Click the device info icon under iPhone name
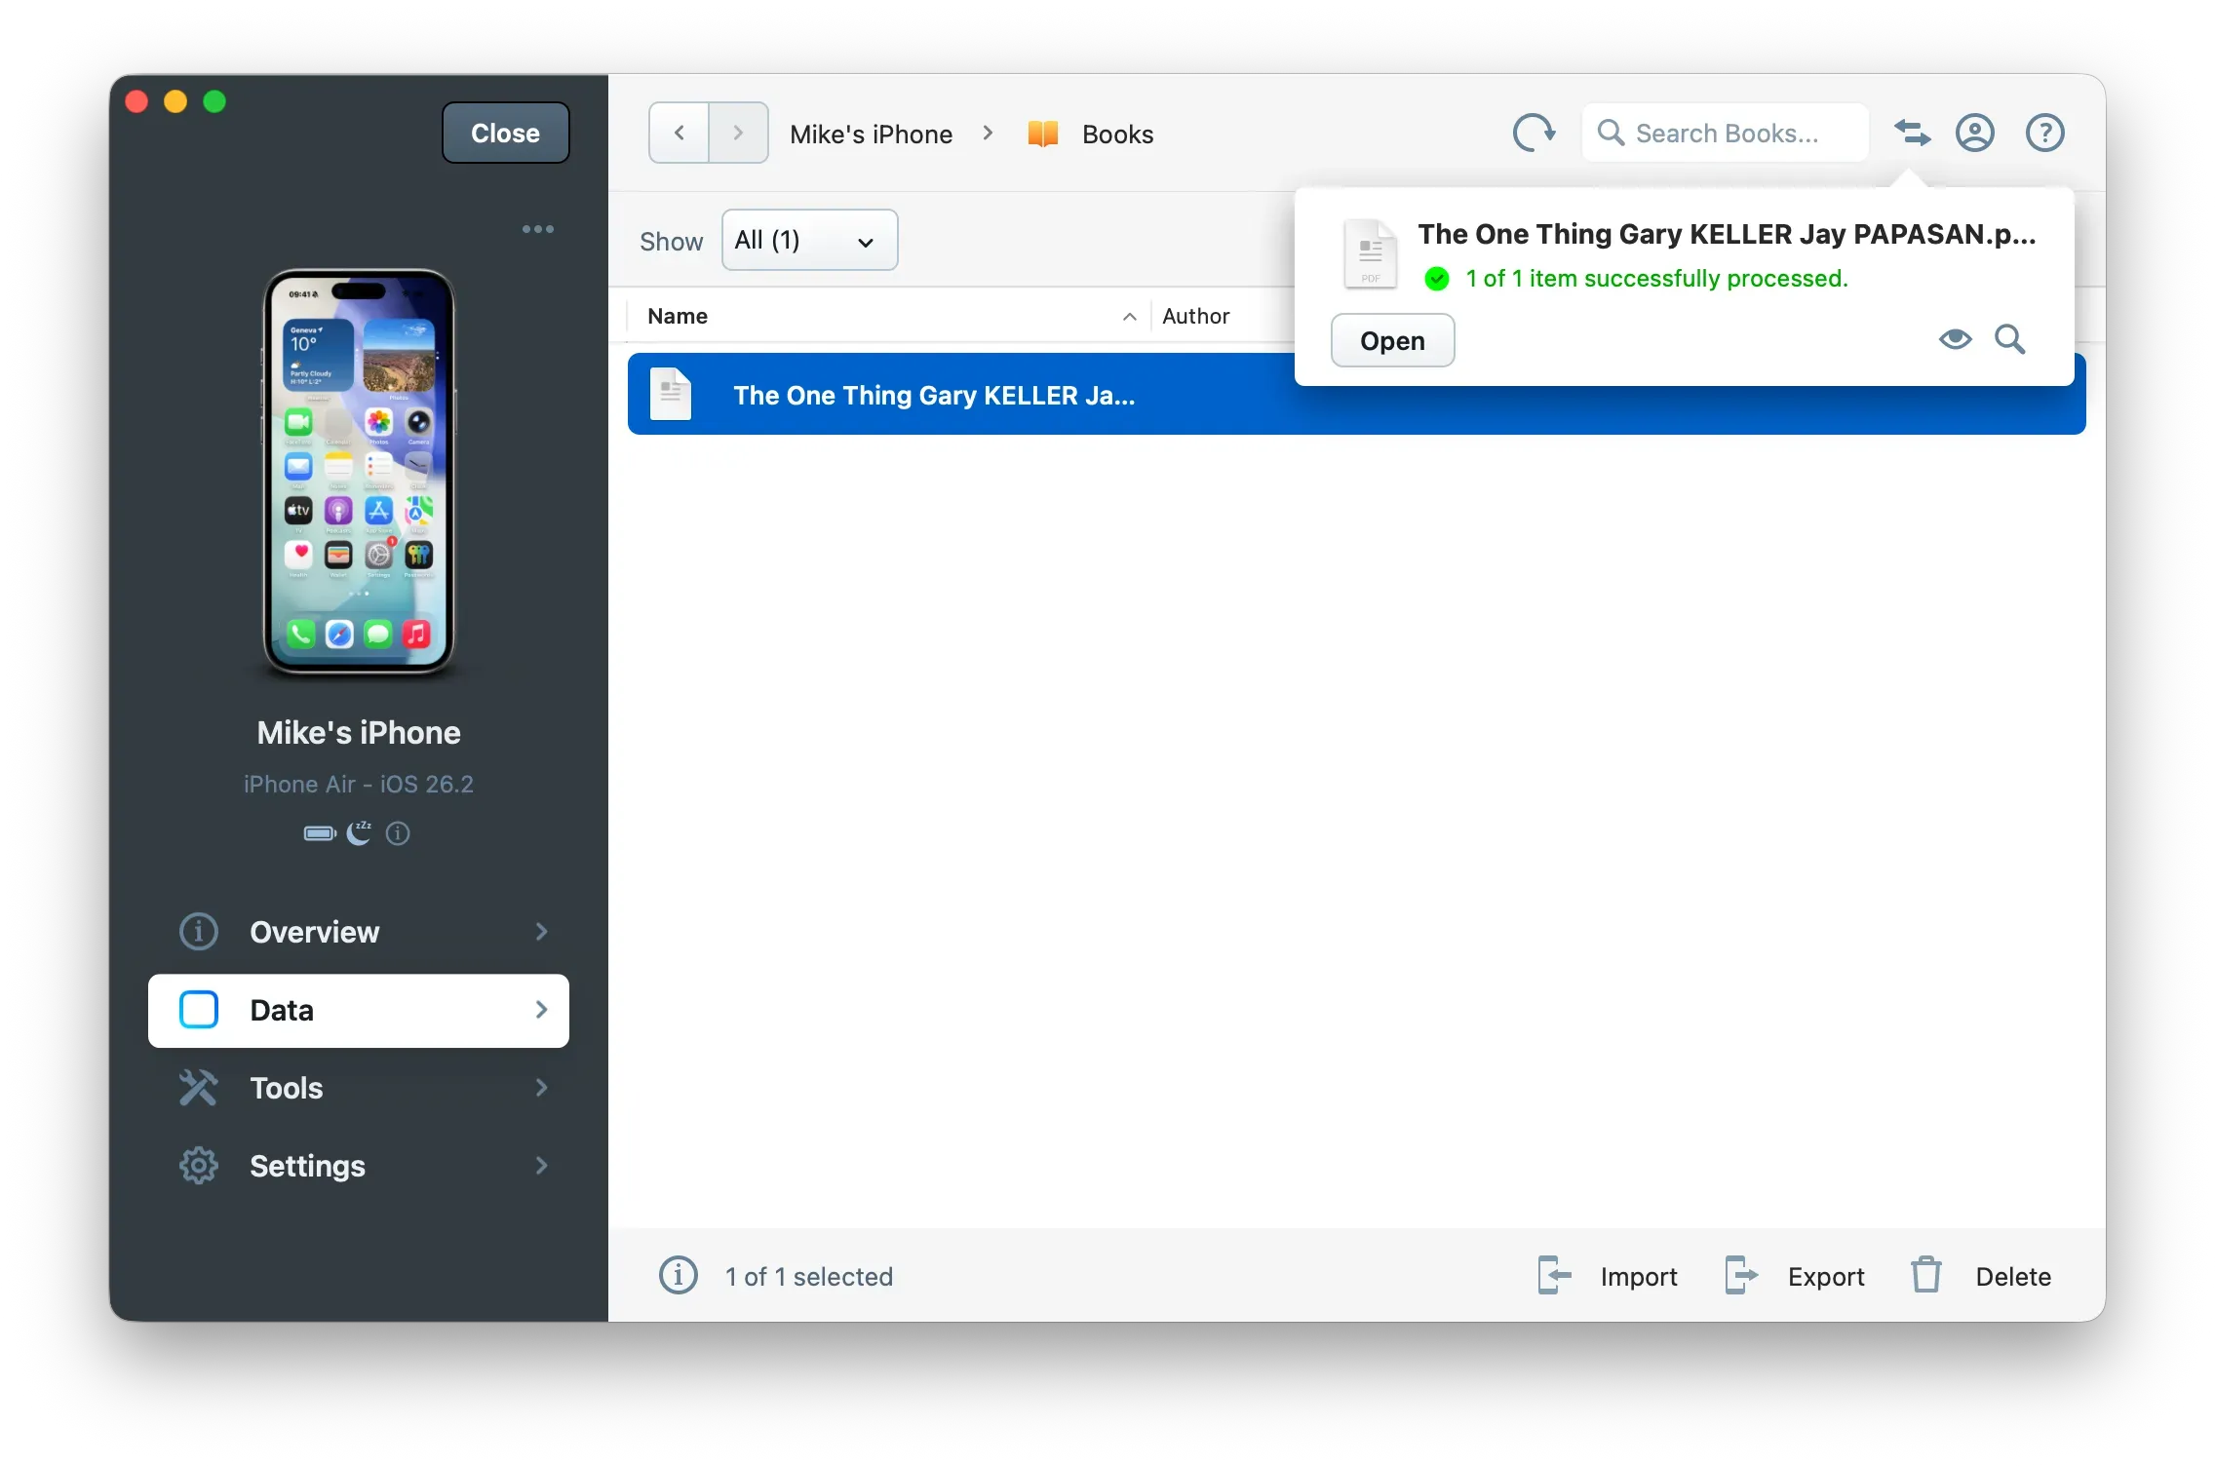 [x=398, y=833]
